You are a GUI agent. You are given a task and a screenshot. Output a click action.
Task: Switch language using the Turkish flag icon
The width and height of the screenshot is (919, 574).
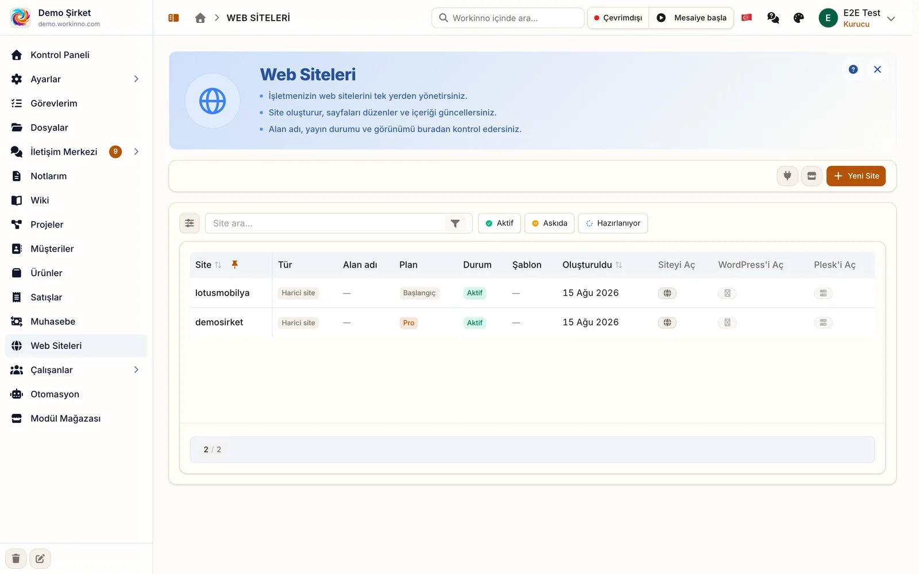click(x=747, y=18)
